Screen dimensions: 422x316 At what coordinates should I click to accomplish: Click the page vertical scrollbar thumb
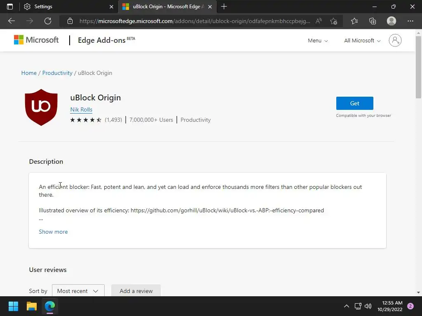pyautogui.click(x=418, y=67)
